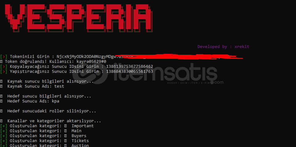Click the 'Token doğrulandı!' confirmation text
296x147 pixels.
[27, 62]
